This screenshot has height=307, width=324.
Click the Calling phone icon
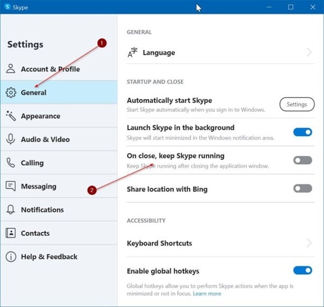(11, 163)
